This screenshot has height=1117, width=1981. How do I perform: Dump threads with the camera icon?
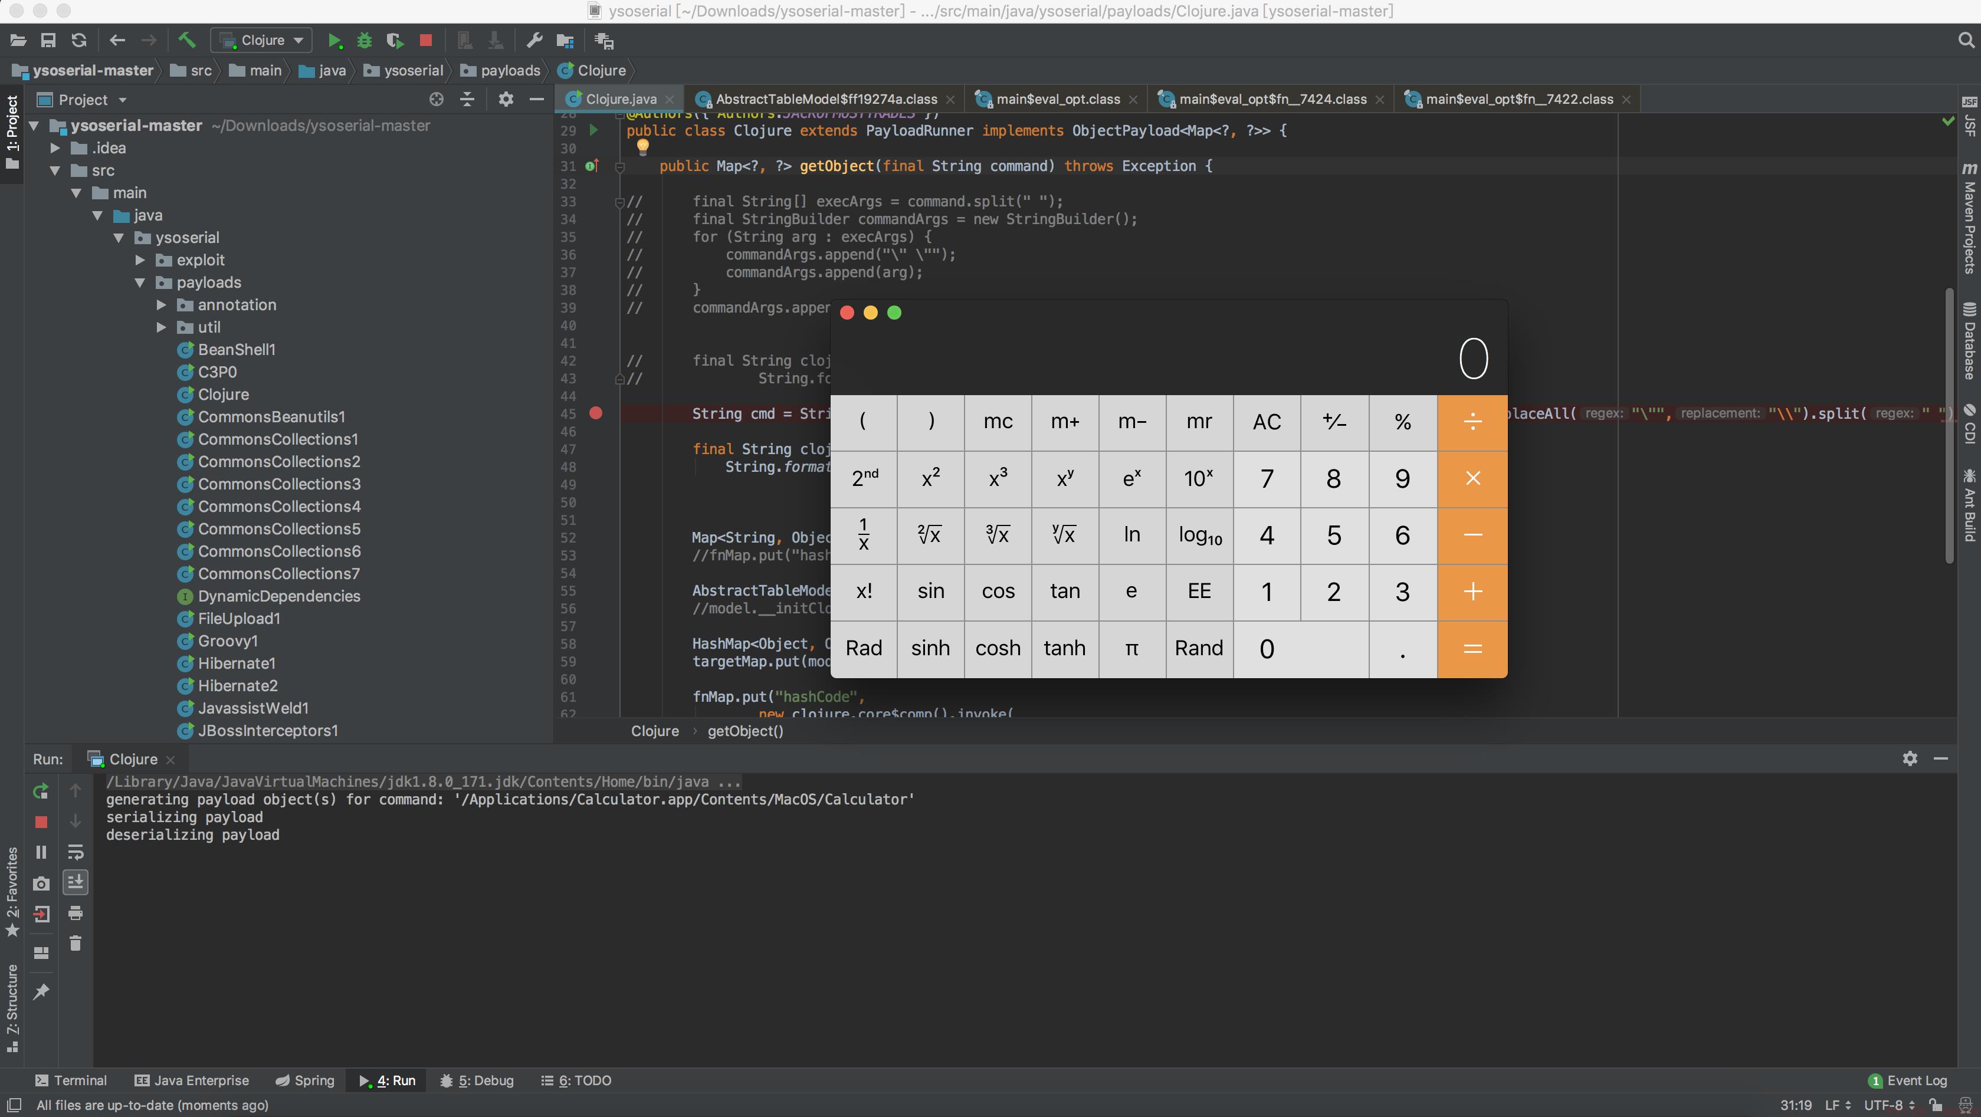point(41,883)
